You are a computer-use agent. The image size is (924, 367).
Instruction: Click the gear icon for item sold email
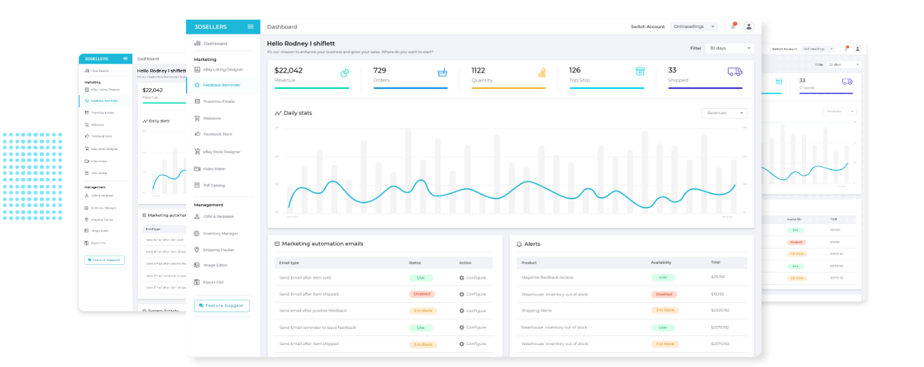(462, 277)
